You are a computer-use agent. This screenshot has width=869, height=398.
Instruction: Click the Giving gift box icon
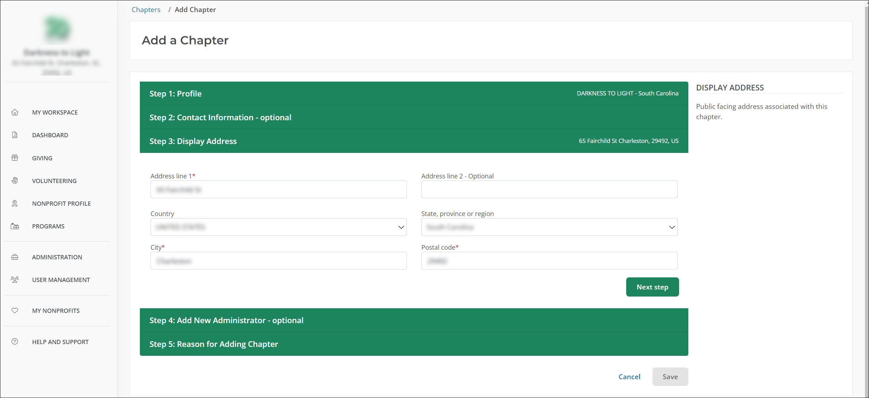15,158
